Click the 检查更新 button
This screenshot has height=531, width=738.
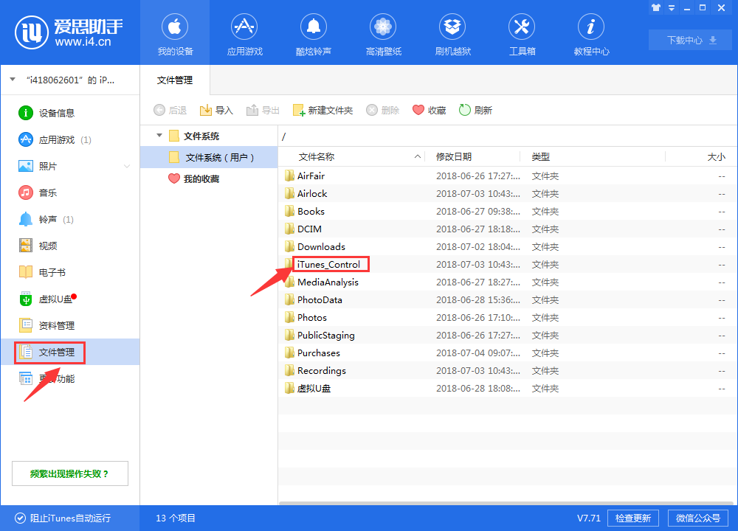[633, 518]
